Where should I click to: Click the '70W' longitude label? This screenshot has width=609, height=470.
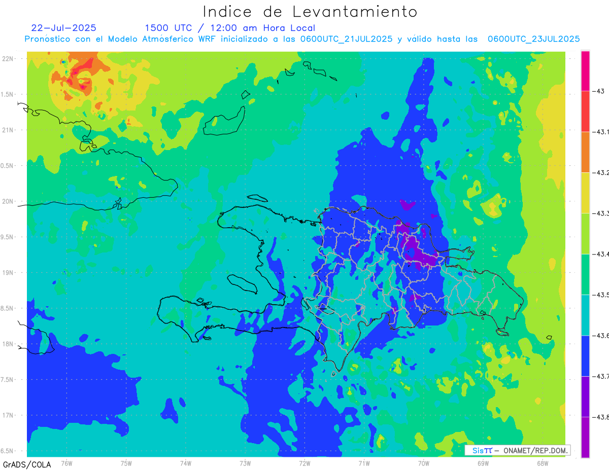coord(424,463)
